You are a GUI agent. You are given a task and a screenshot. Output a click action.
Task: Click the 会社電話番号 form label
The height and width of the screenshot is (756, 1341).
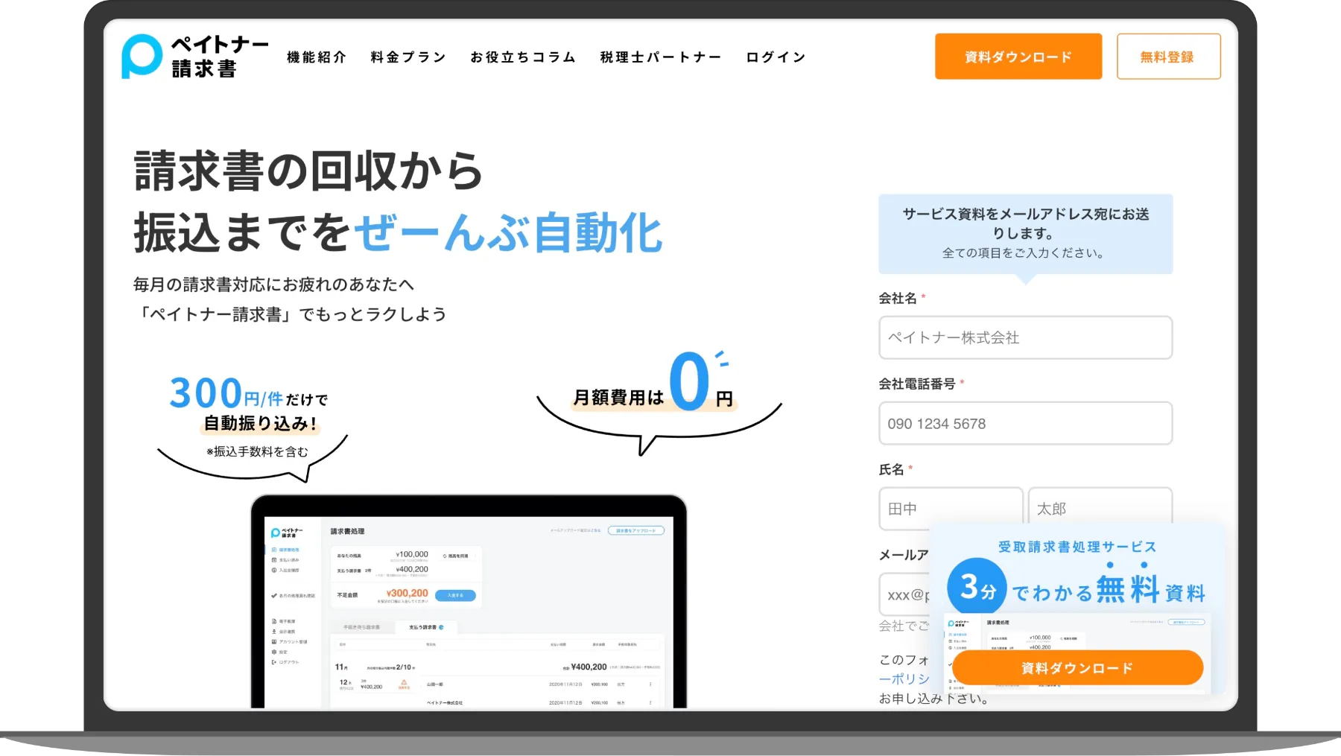click(x=917, y=384)
